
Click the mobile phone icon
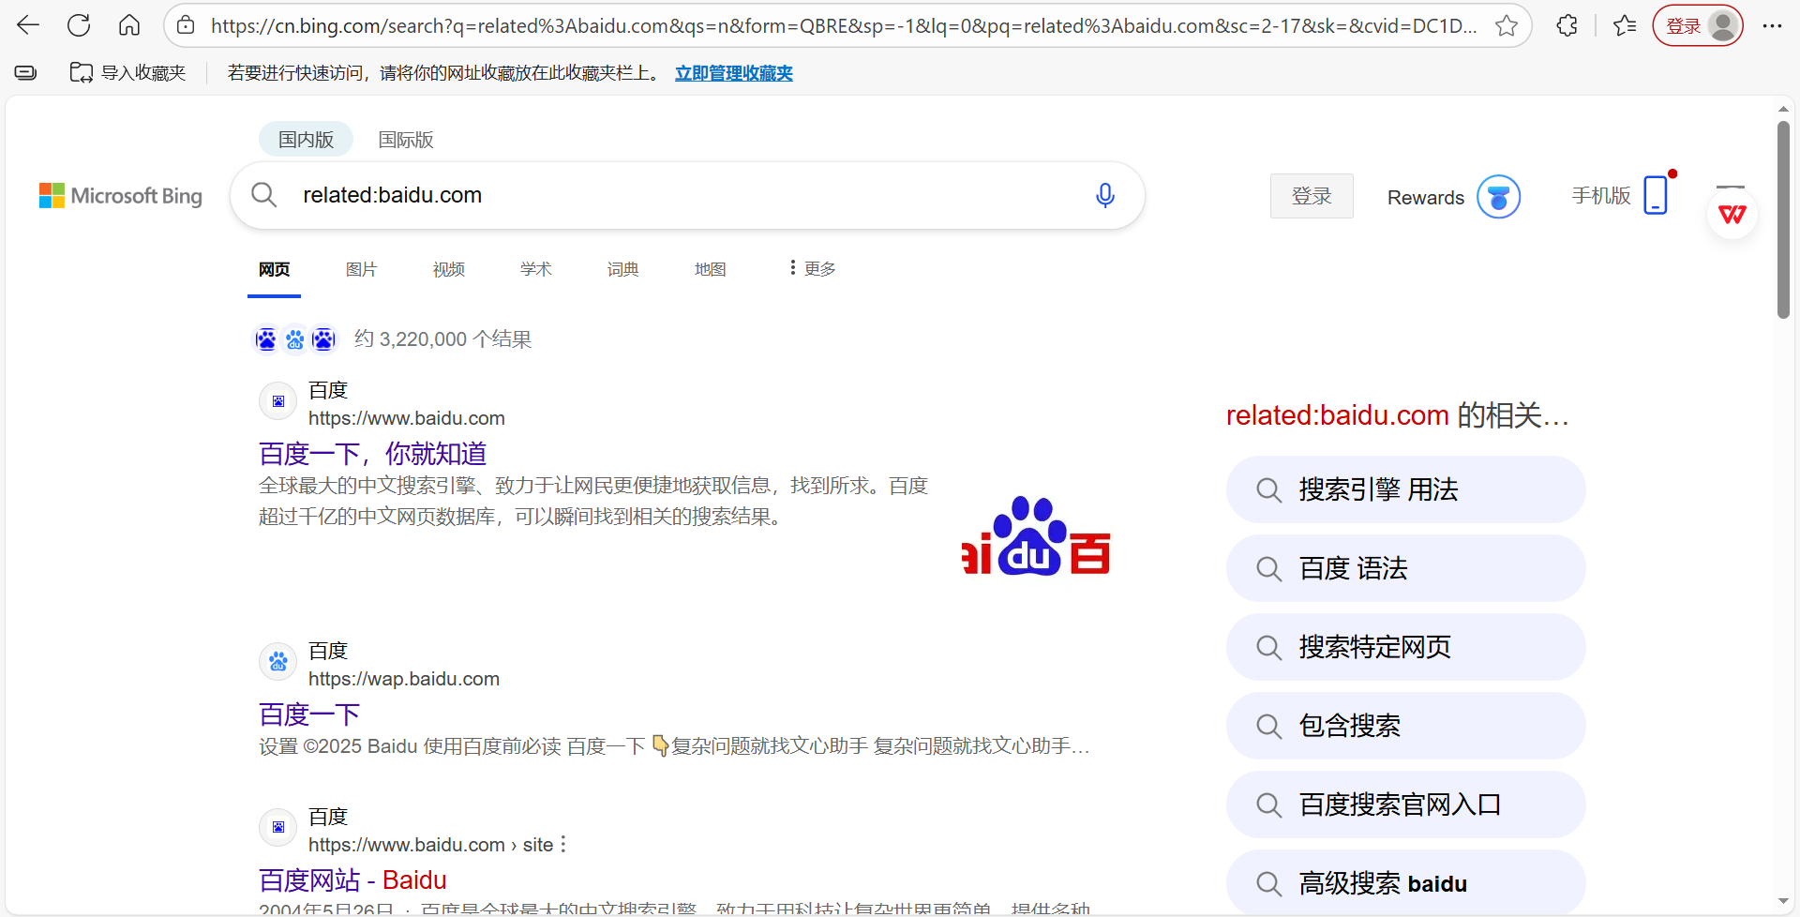click(x=1656, y=195)
